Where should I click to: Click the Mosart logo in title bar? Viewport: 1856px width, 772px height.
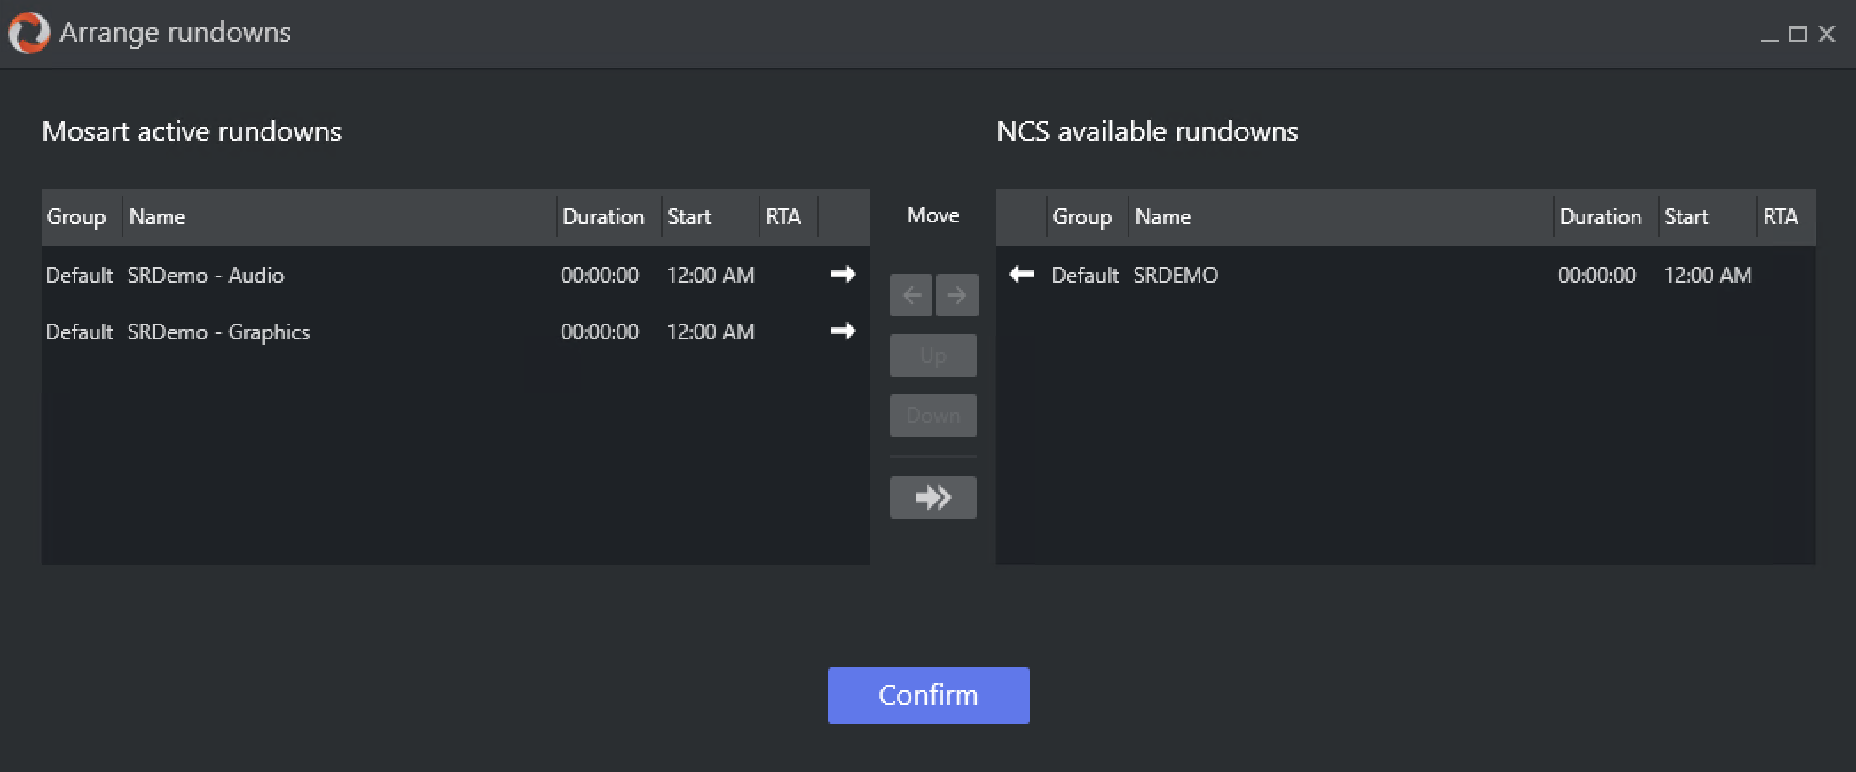(x=28, y=33)
